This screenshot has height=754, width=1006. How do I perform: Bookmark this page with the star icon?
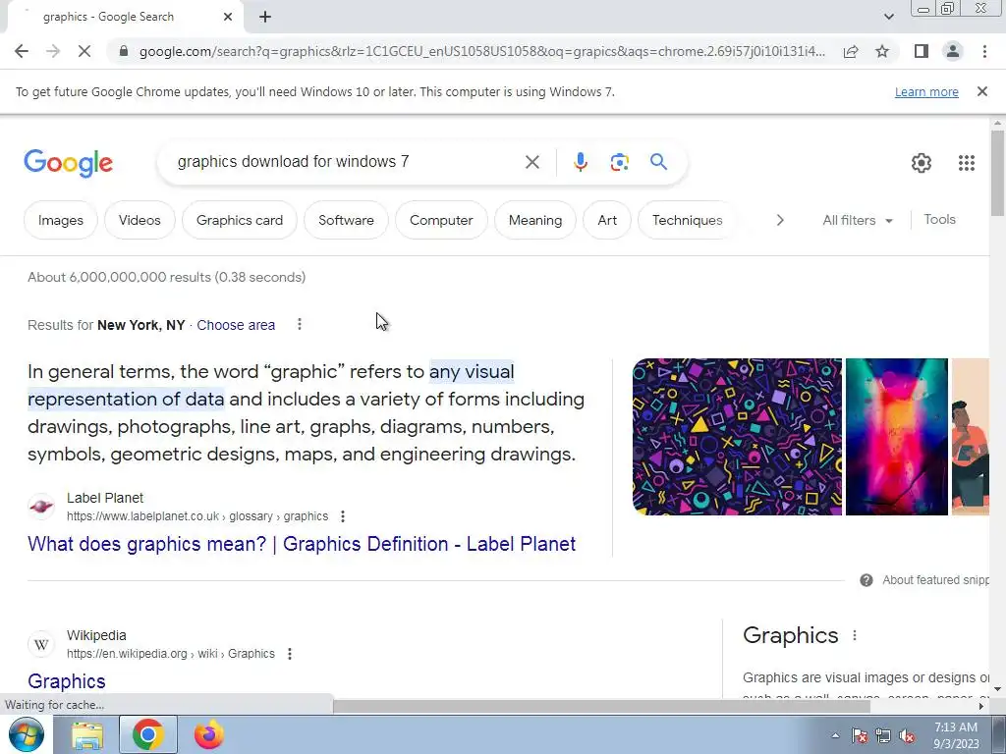tap(882, 51)
